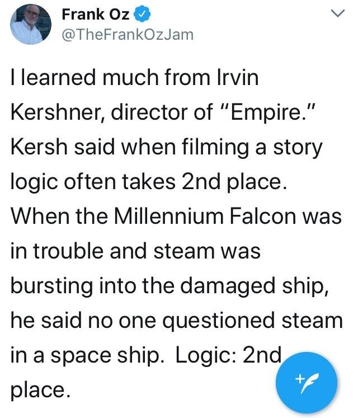
Task: Click the line "in trouble and steam was"
Action: click(136, 251)
